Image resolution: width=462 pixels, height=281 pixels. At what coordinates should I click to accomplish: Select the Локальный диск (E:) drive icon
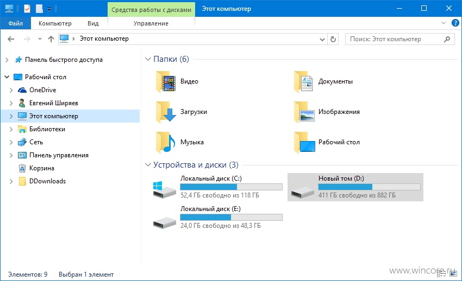click(x=164, y=223)
